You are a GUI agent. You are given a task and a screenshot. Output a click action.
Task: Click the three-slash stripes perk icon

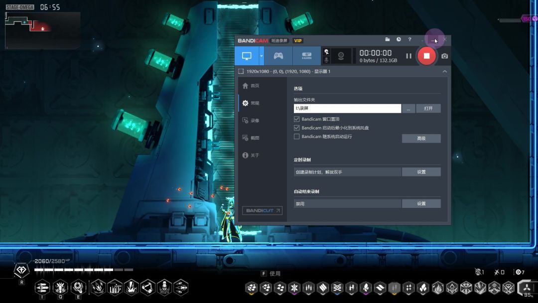coord(322,288)
